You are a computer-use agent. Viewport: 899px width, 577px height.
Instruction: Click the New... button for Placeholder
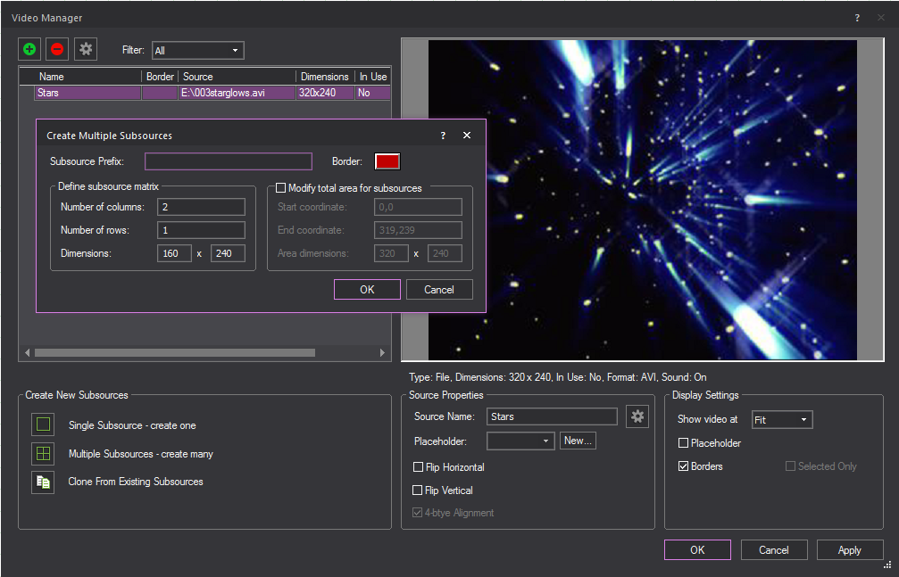578,440
